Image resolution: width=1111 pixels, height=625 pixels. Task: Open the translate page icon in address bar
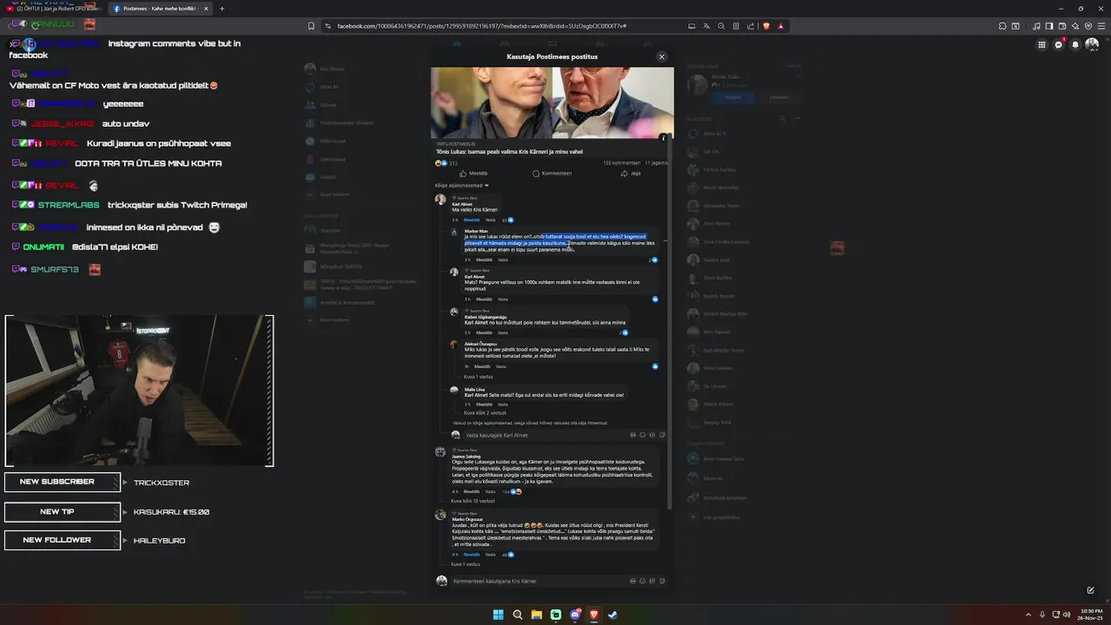pyautogui.click(x=707, y=26)
